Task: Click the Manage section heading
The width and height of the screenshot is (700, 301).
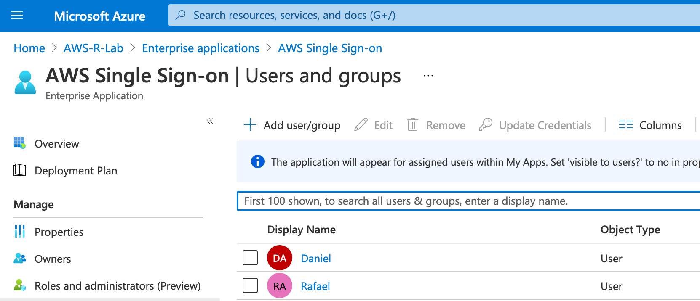Action: 34,204
